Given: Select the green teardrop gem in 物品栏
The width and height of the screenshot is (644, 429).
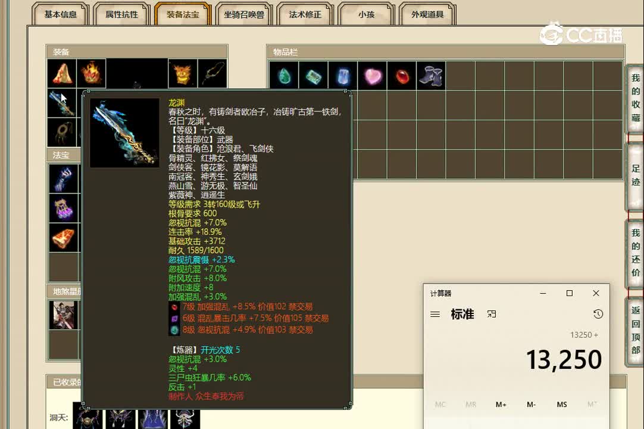Looking at the screenshot, I should point(285,76).
